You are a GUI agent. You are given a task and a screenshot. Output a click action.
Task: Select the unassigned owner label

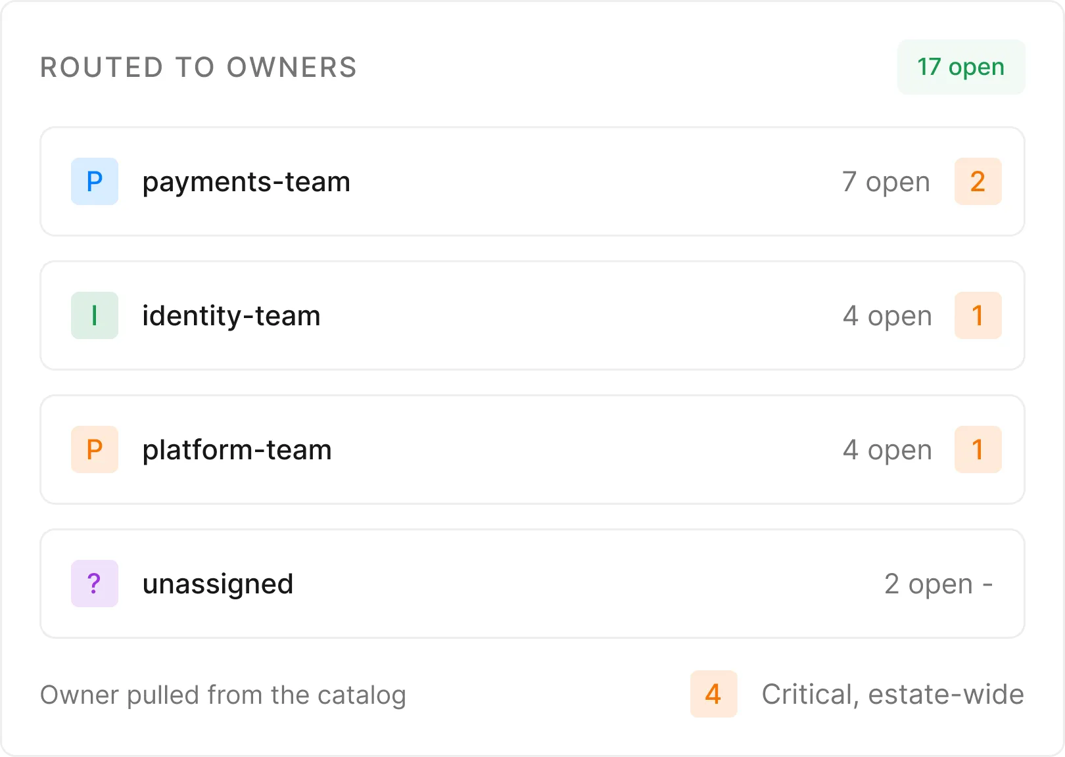pos(218,584)
